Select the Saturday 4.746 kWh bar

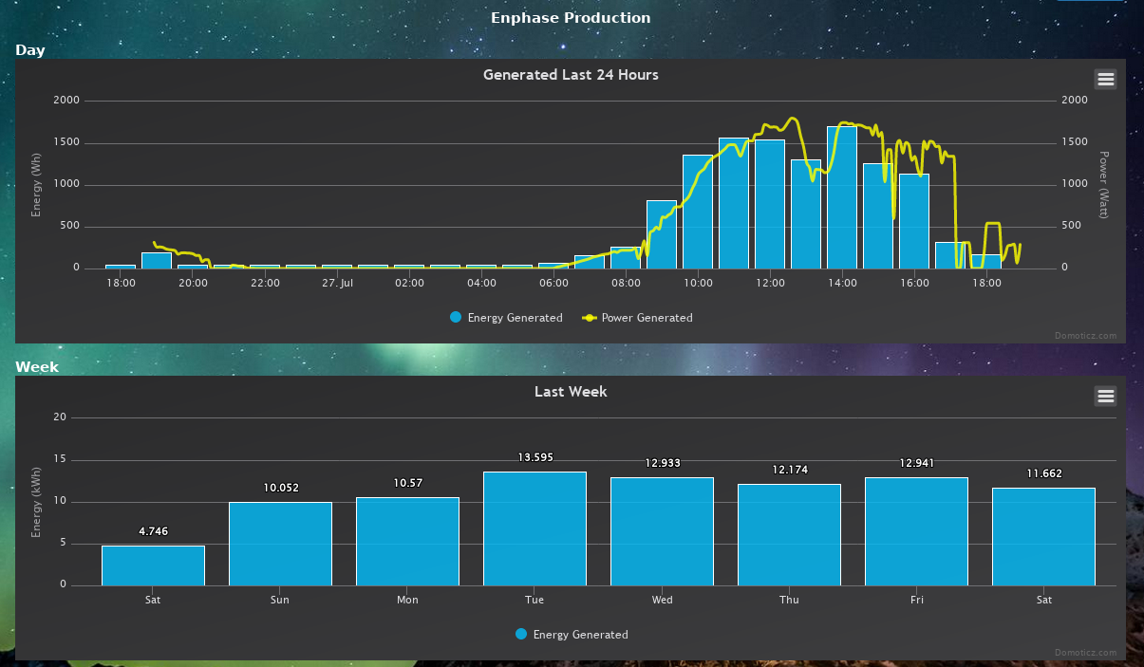pyautogui.click(x=153, y=565)
